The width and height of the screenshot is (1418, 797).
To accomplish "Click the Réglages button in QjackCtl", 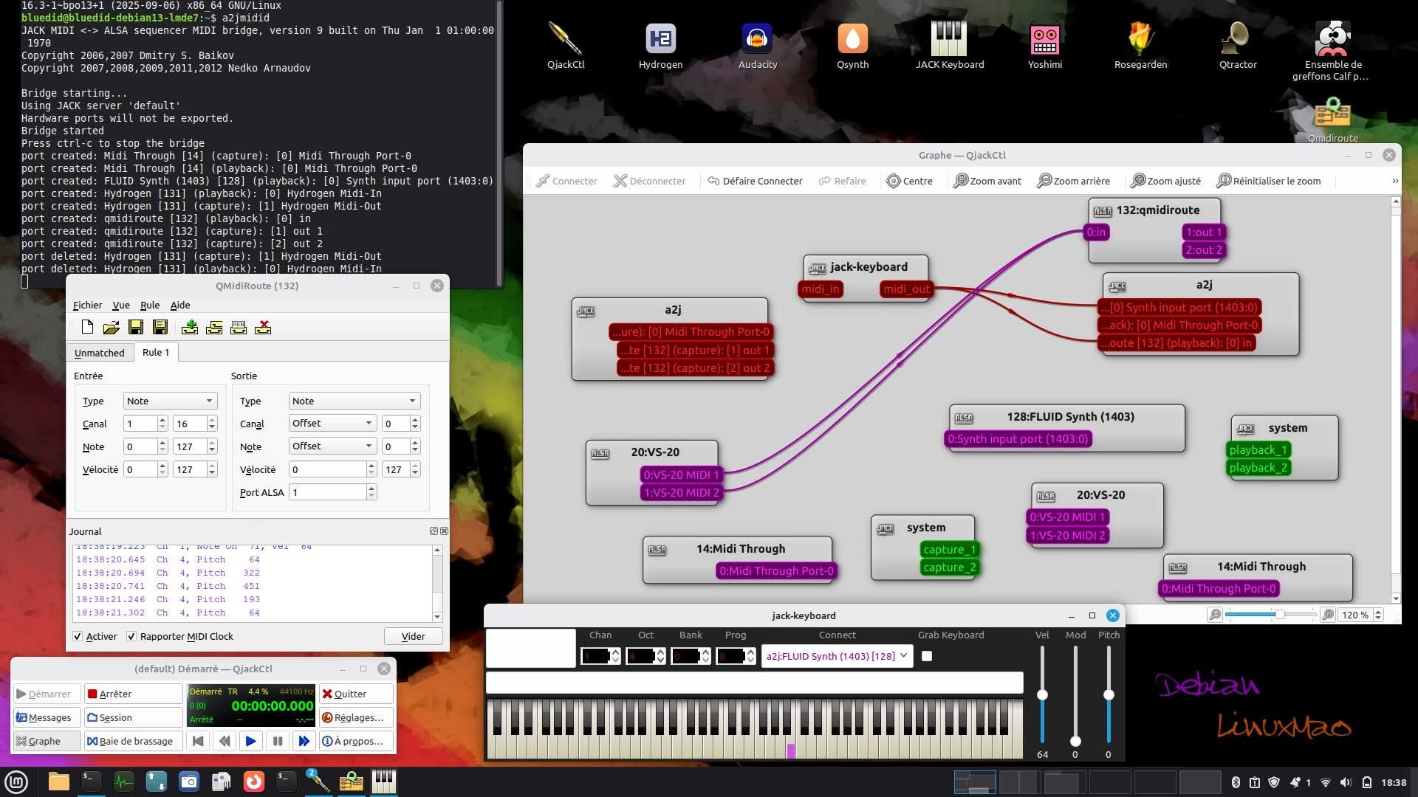I will (356, 717).
